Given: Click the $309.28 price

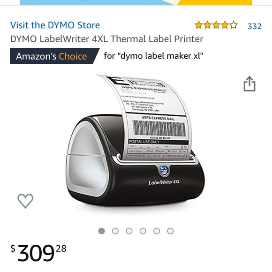Looking at the screenshot, I should tap(38, 252).
